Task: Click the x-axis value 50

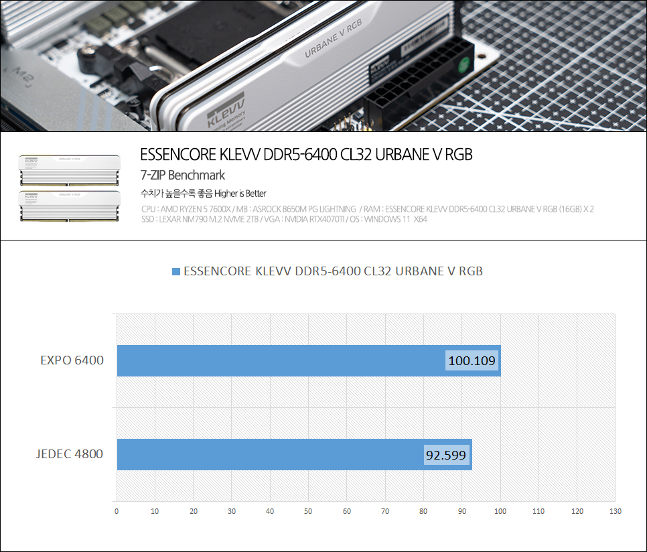Action: pos(308,511)
